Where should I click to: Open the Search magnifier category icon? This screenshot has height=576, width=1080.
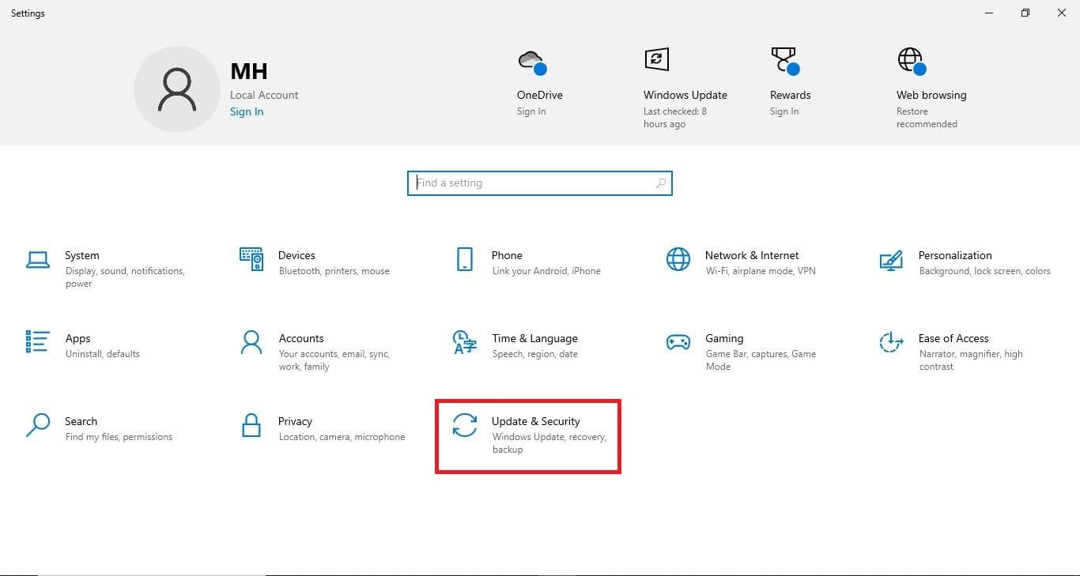tap(38, 425)
